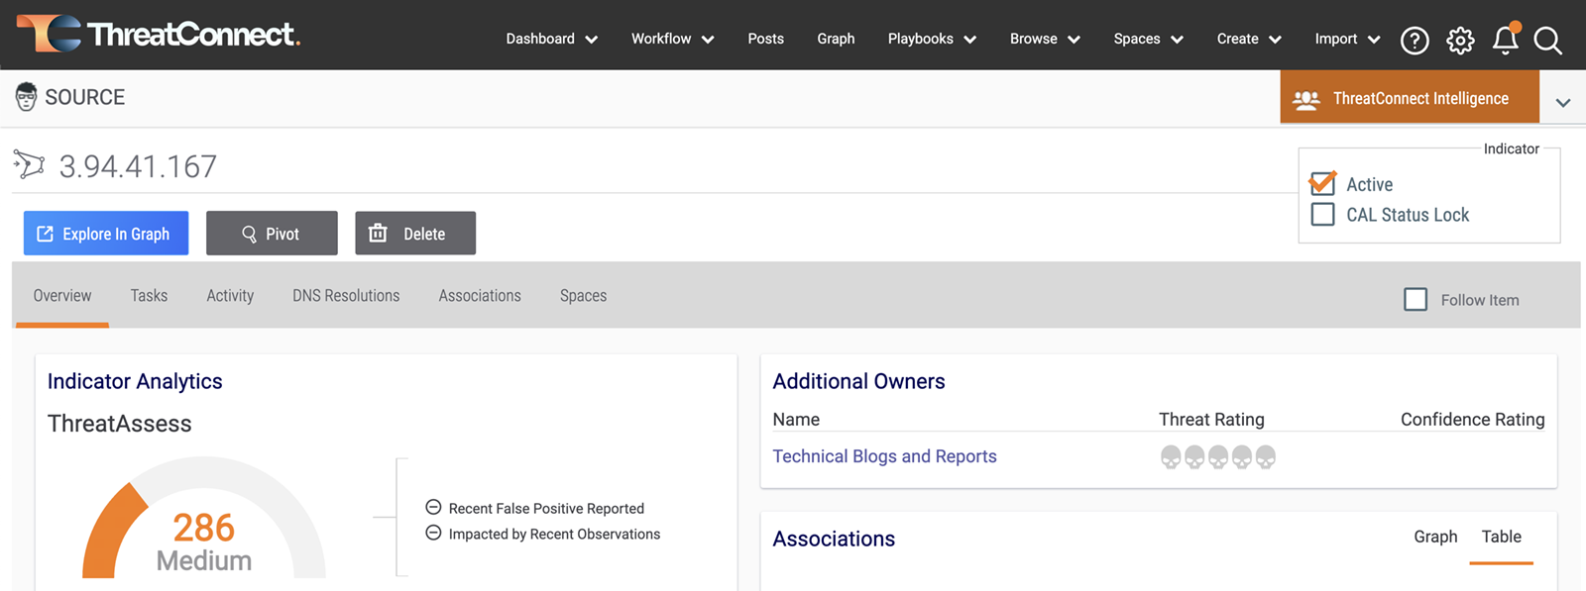
Task: Enable the CAL Status Lock checkbox
Action: pos(1322,214)
